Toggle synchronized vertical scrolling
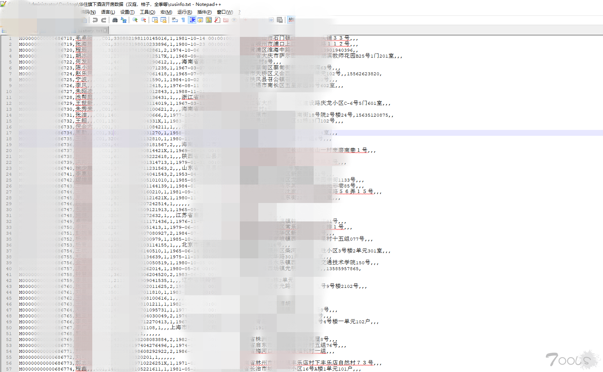The image size is (603, 372). pyautogui.click(x=155, y=20)
